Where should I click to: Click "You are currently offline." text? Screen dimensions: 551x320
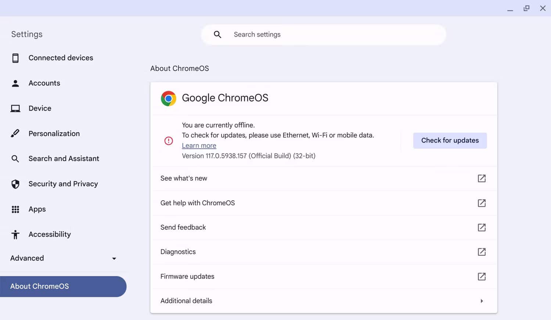pyautogui.click(x=218, y=125)
